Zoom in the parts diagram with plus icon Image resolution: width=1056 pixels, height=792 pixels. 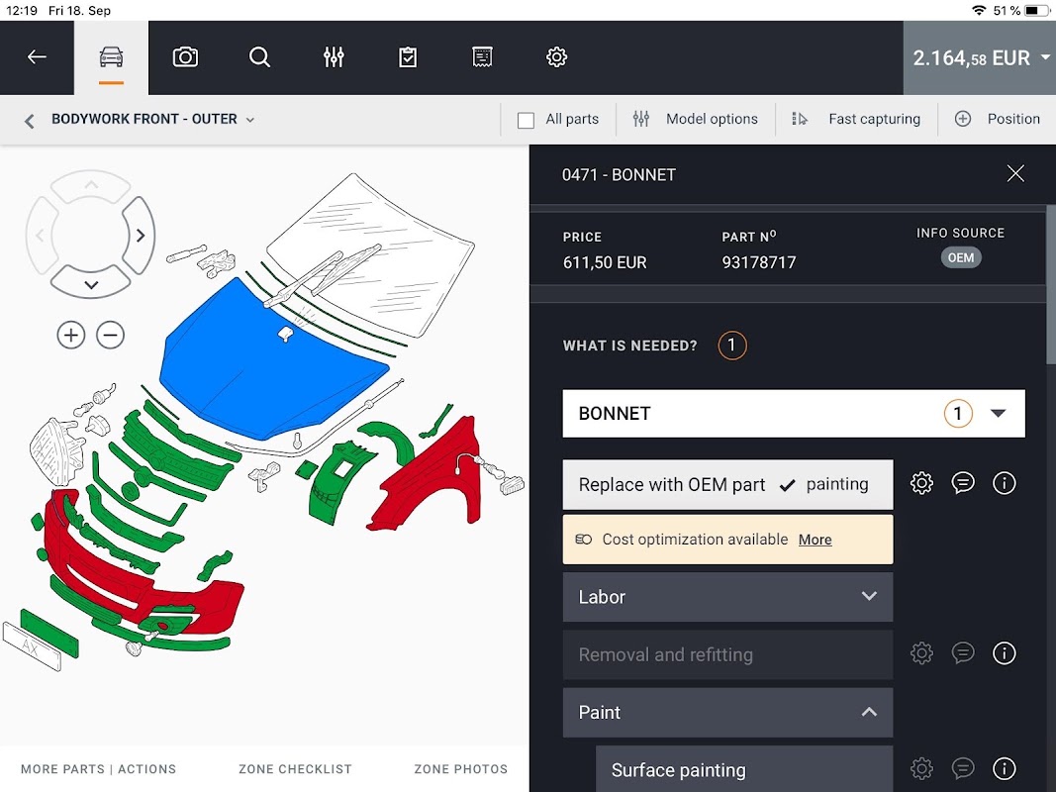pos(70,335)
